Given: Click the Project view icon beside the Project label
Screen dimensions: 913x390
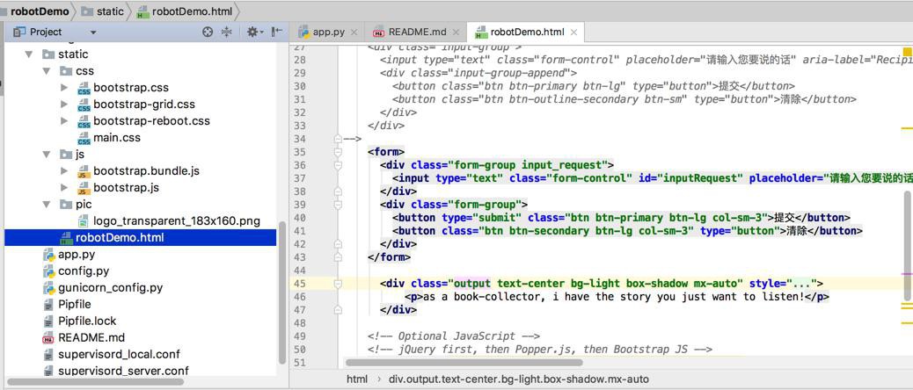Looking at the screenshot, I should coord(20,32).
